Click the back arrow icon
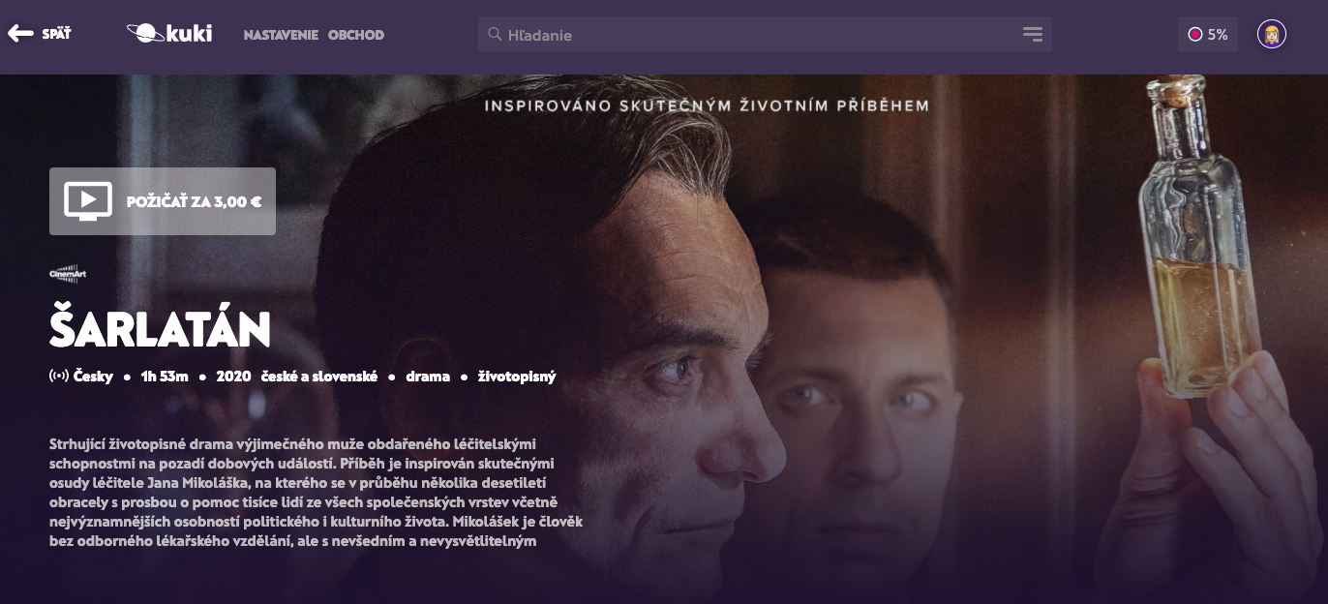This screenshot has width=1328, height=604. click(20, 34)
